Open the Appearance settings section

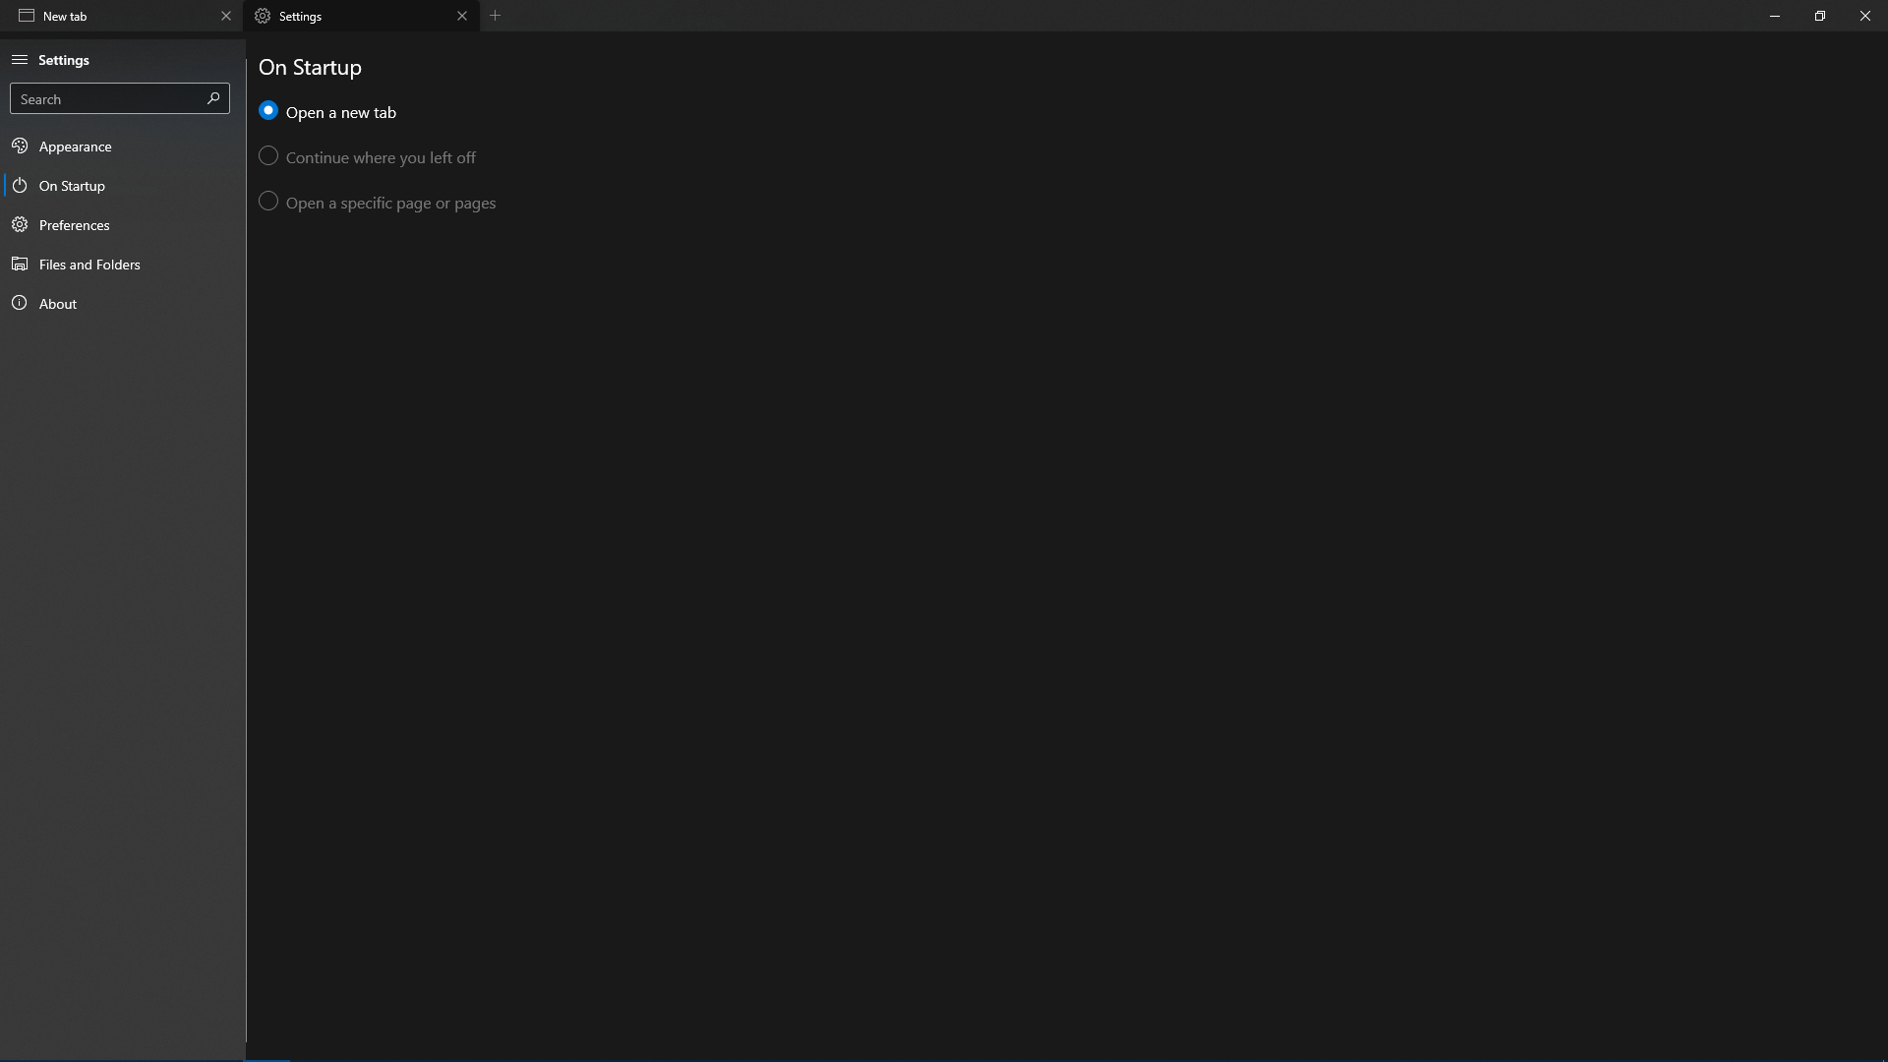point(122,147)
